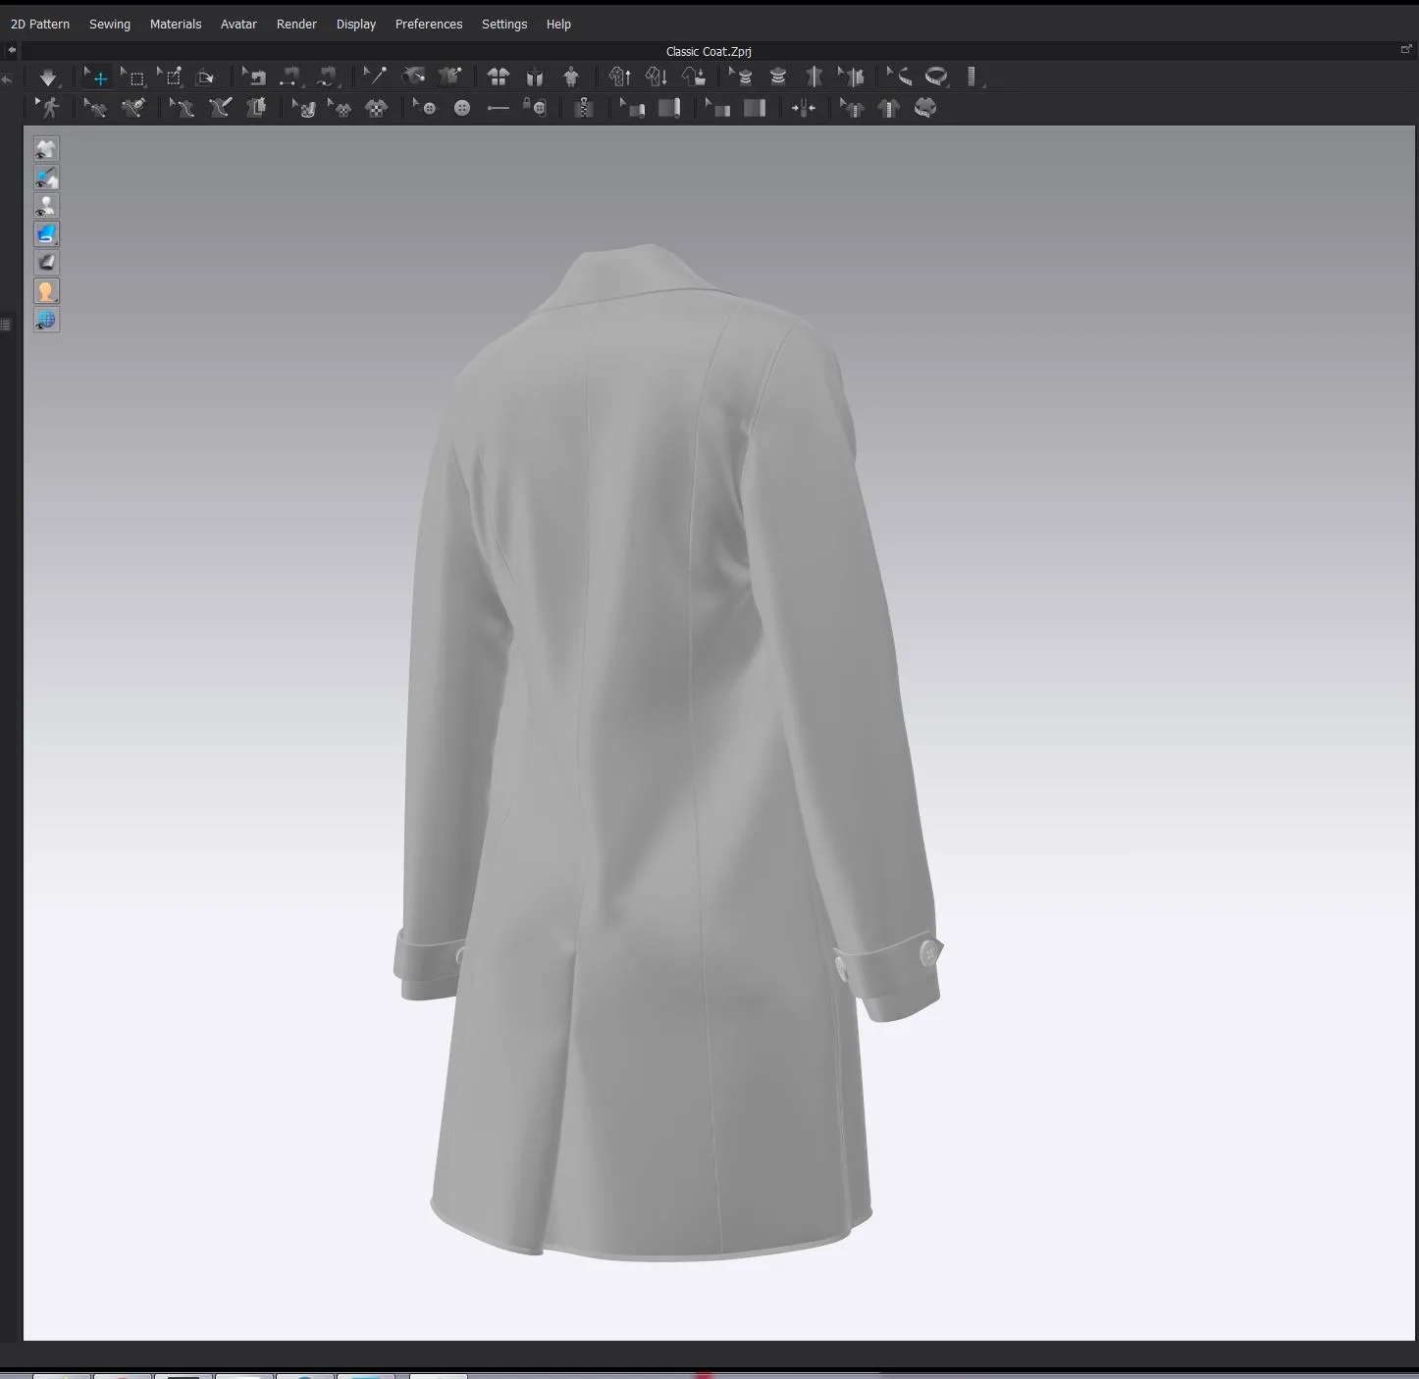
Task: Move pattern layer up with up-arrow icon
Action: pyautogui.click(x=620, y=77)
